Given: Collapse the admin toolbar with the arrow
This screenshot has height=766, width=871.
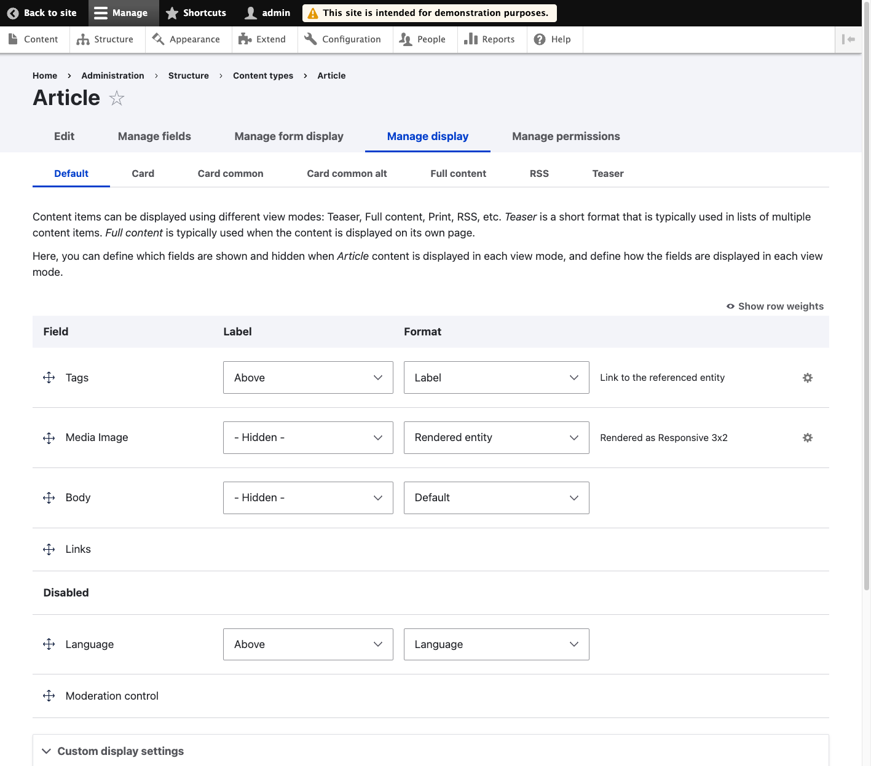Looking at the screenshot, I should (x=849, y=39).
